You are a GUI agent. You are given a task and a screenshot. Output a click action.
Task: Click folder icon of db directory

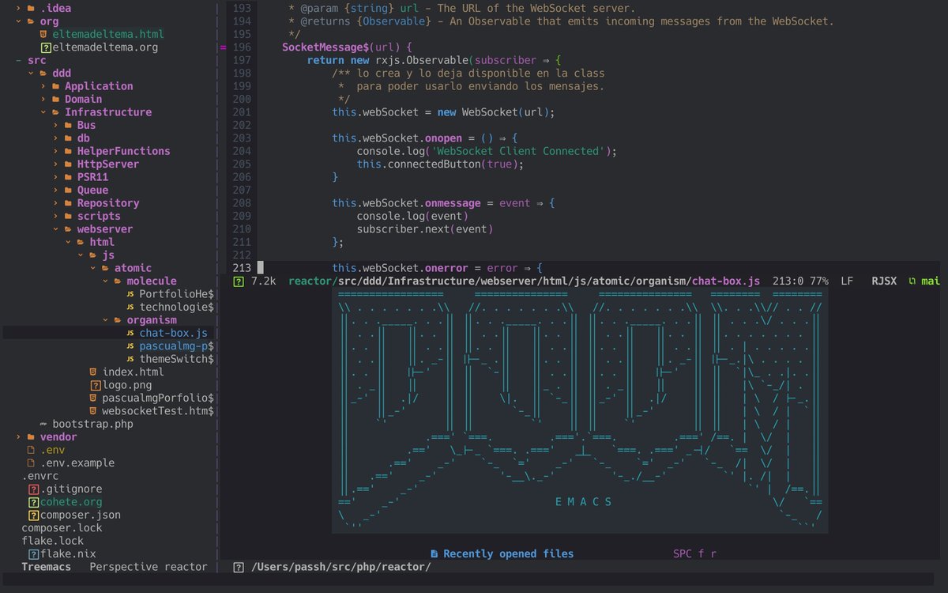pos(68,138)
